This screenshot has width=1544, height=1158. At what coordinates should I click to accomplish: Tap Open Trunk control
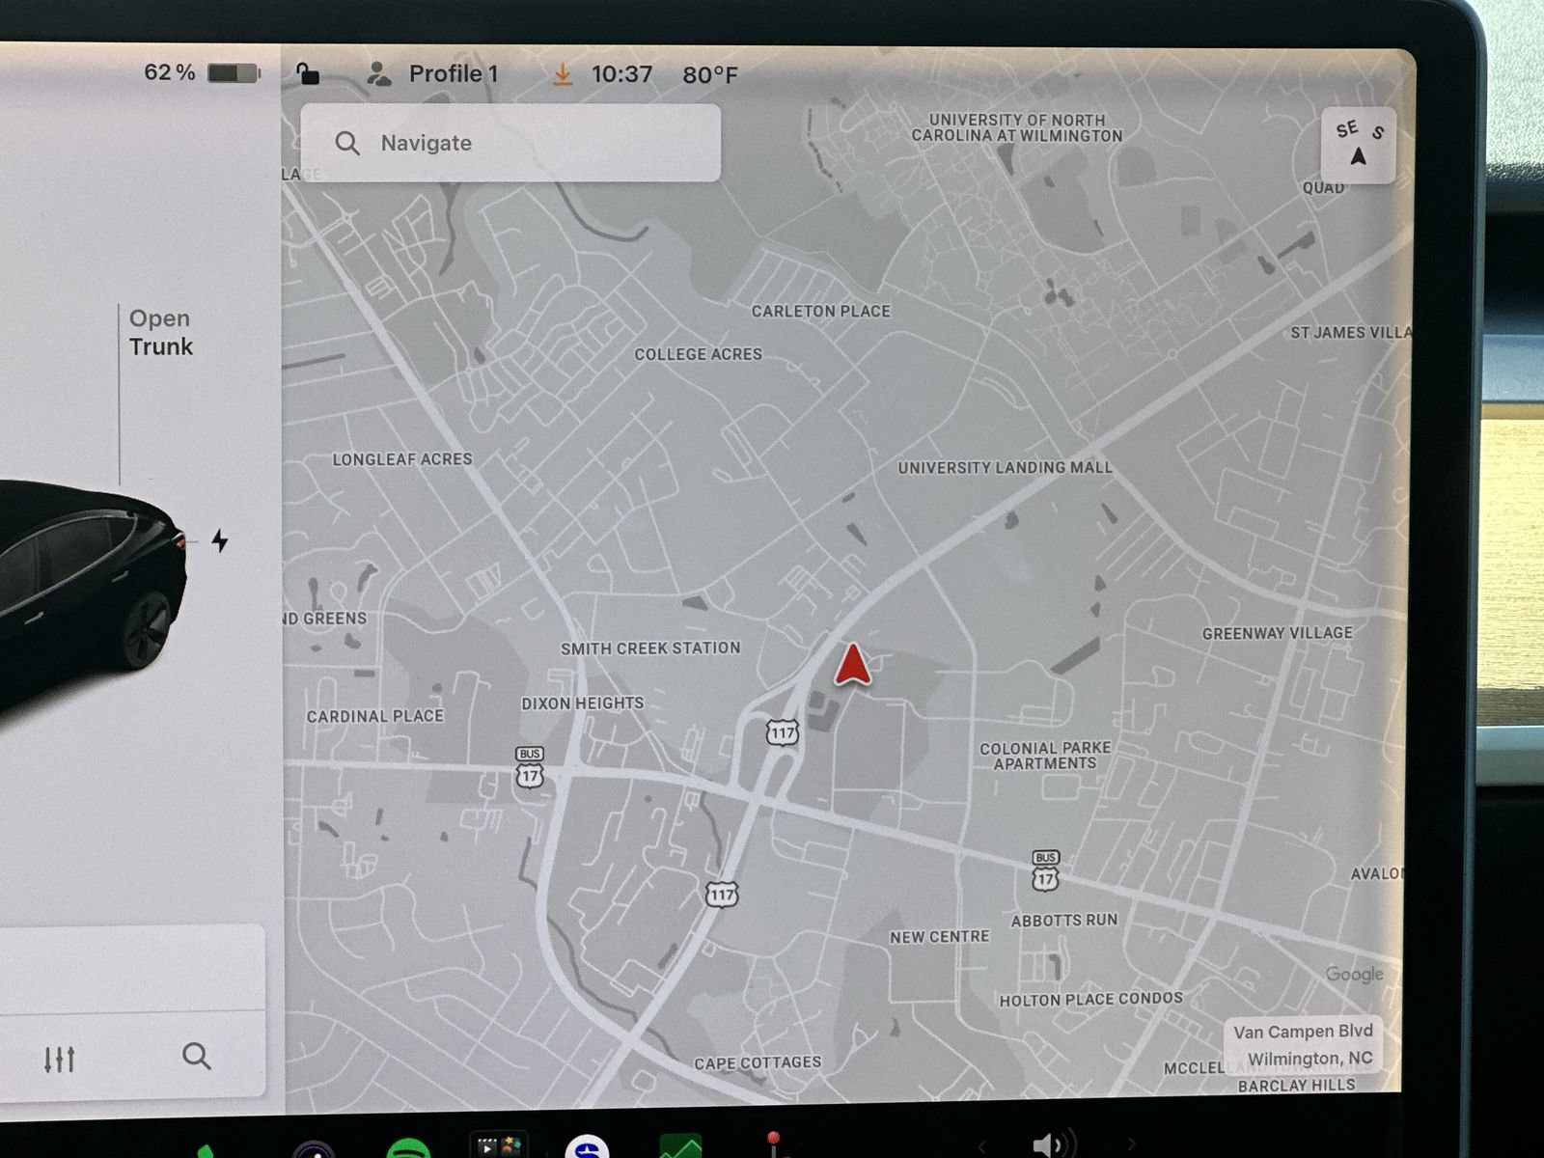(161, 332)
